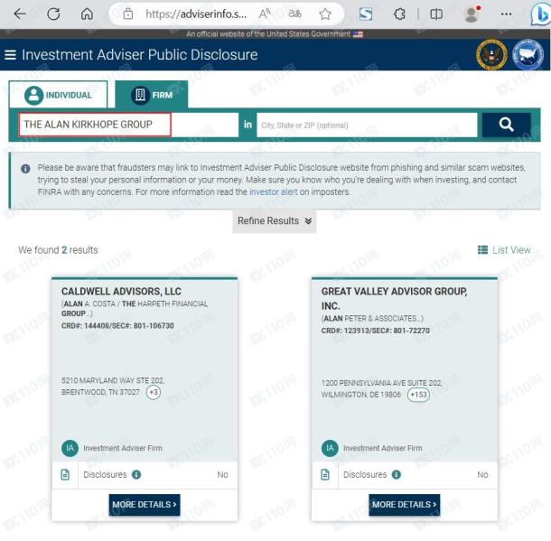Click the adviserinfo URL address bar

click(x=196, y=14)
